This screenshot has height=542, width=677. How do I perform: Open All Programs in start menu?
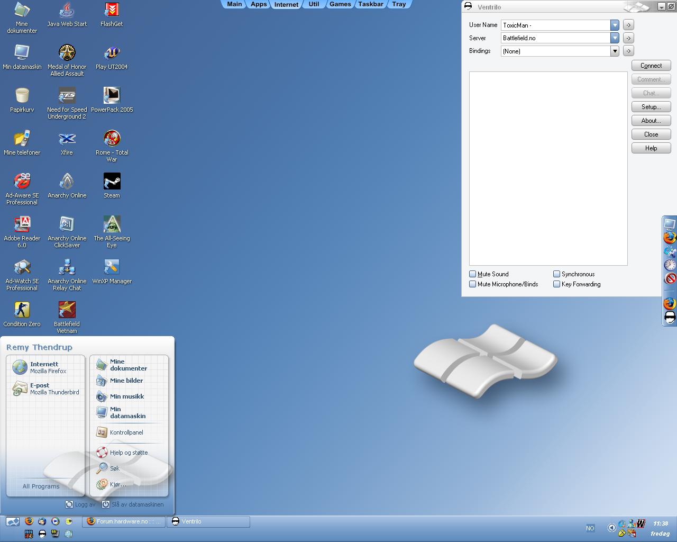[x=41, y=486]
